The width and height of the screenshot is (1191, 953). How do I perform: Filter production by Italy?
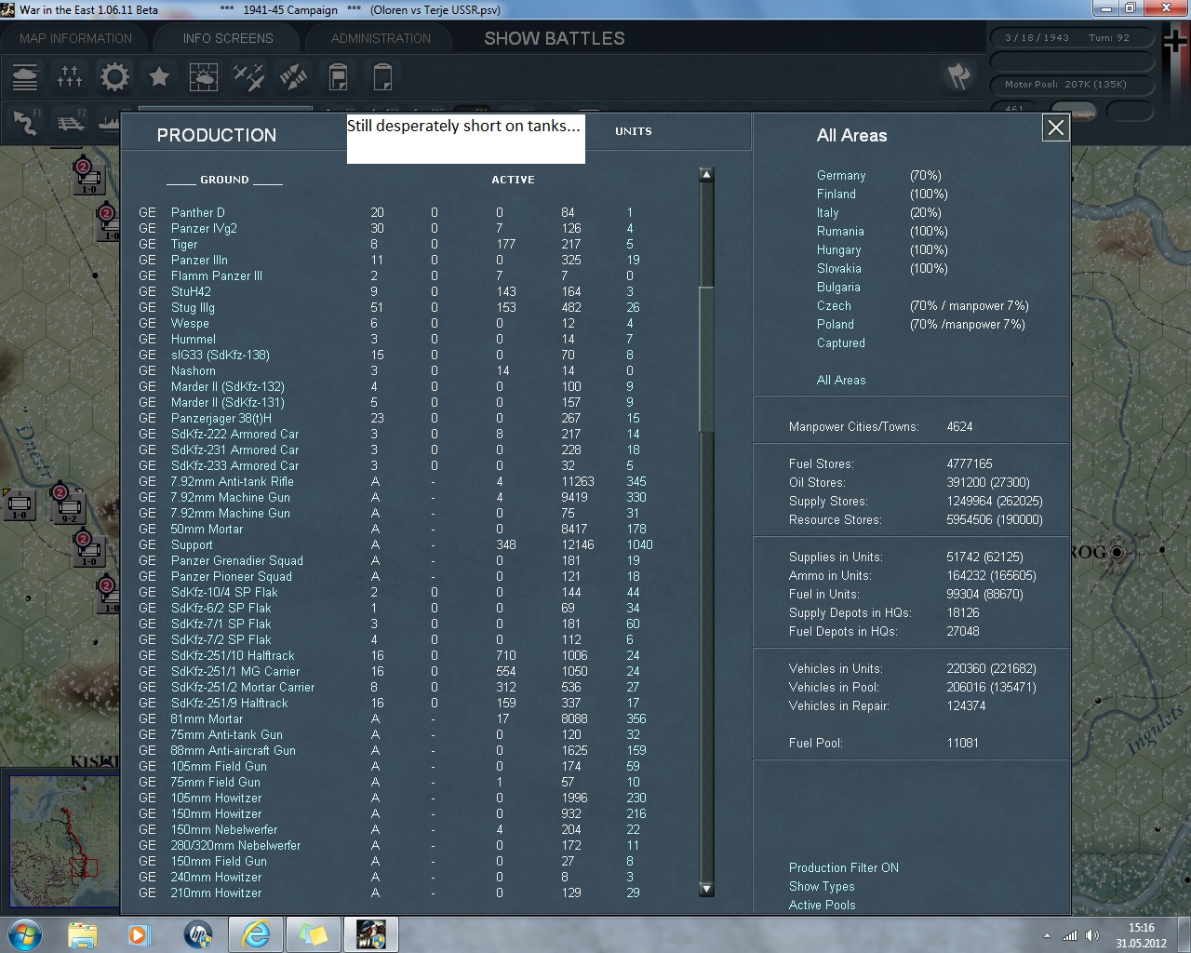click(827, 212)
